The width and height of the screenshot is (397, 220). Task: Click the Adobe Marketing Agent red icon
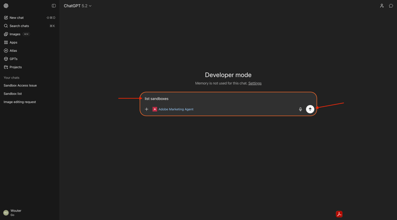(155, 109)
